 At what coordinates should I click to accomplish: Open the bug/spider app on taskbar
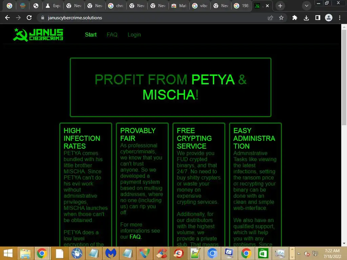click(77, 253)
